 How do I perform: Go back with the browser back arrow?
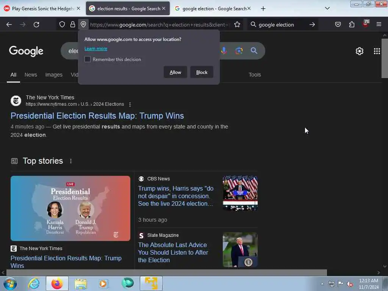(9, 25)
